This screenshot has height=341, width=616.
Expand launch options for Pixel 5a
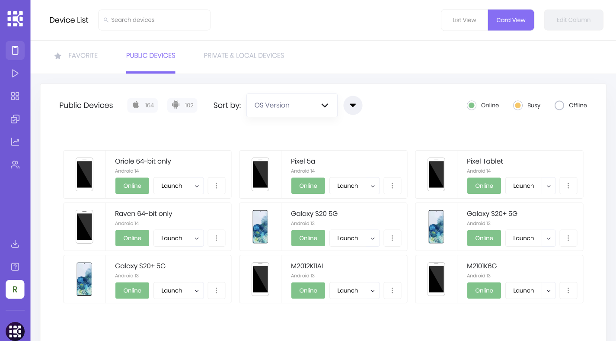[373, 186]
